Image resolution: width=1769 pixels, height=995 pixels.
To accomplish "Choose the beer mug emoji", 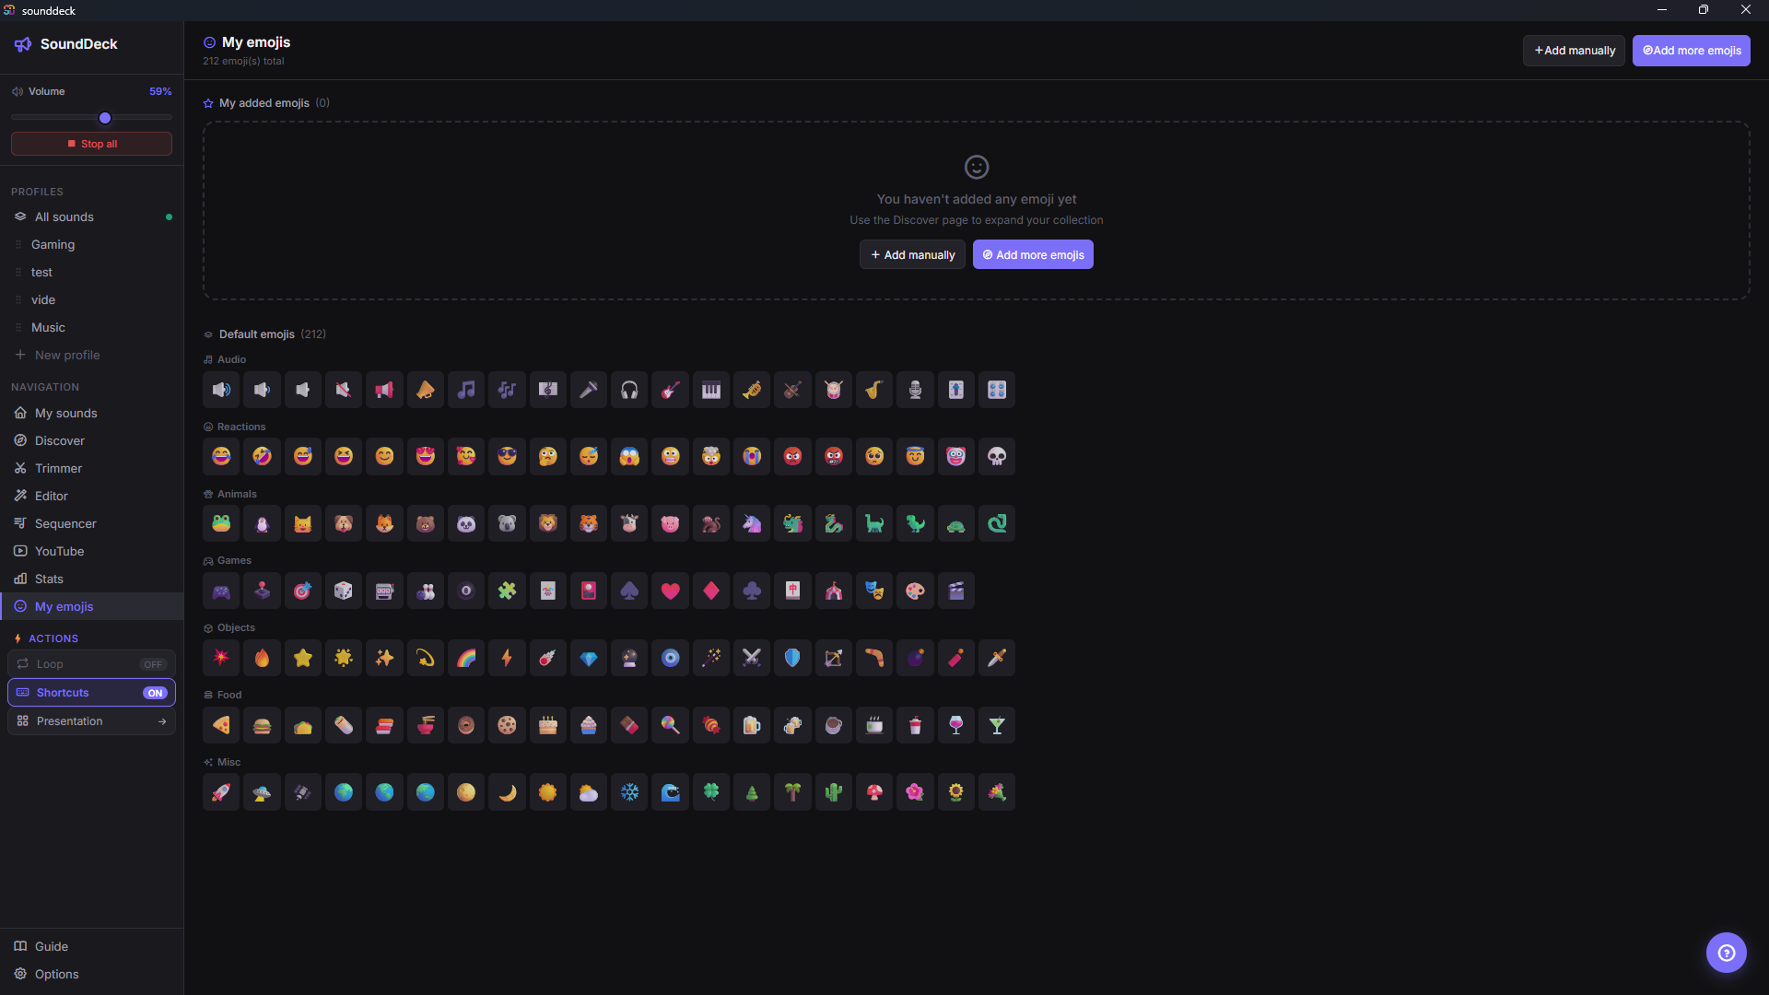I will pos(752,725).
